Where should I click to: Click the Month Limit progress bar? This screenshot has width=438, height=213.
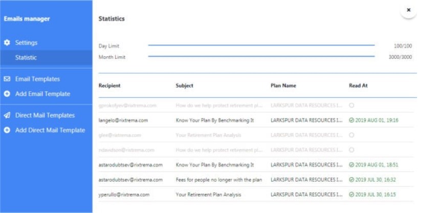click(261, 57)
